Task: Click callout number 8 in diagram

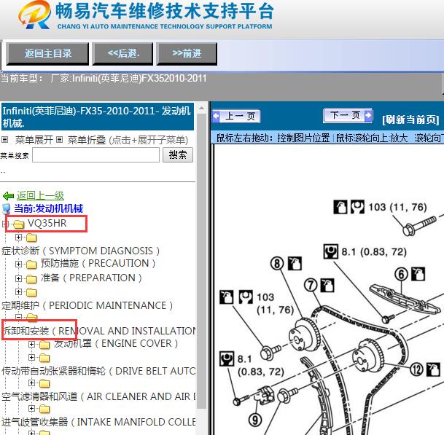Action: click(277, 264)
